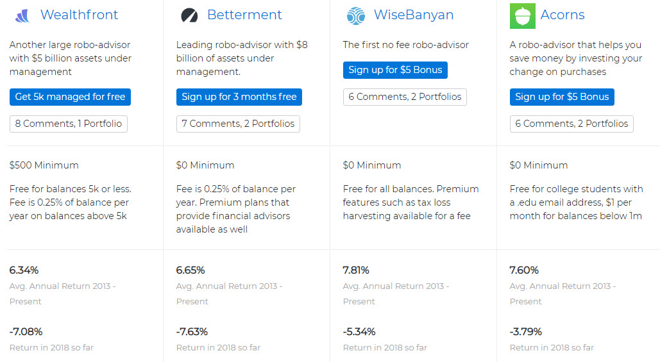This screenshot has width=660, height=362.
Task: Click the Wealthfront logo icon
Action: click(22, 16)
